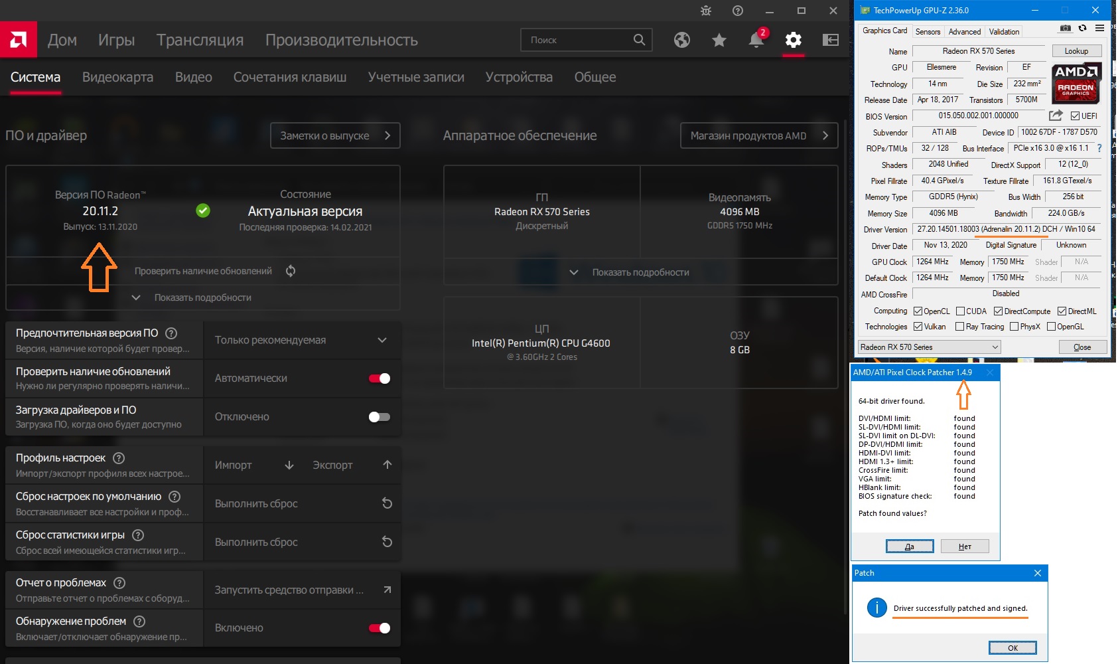Open the favorites star icon
The width and height of the screenshot is (1120, 664).
719,40
